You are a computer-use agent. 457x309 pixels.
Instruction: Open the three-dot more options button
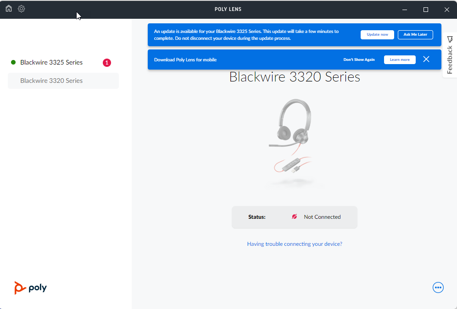[x=438, y=287]
